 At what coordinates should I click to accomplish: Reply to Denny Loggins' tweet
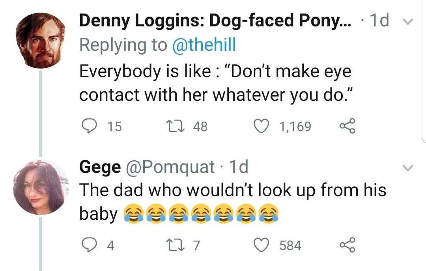[x=88, y=126]
